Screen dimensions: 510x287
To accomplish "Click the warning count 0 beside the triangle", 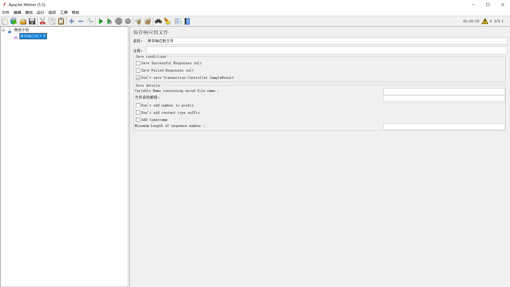I will (491, 21).
